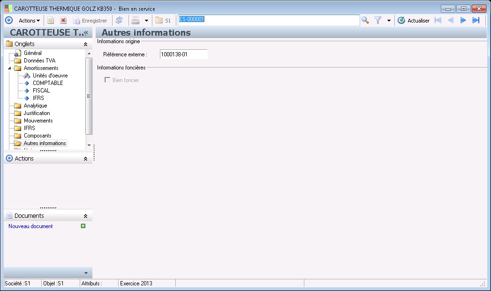Click the Documents section page icon

pyautogui.click(x=9, y=215)
